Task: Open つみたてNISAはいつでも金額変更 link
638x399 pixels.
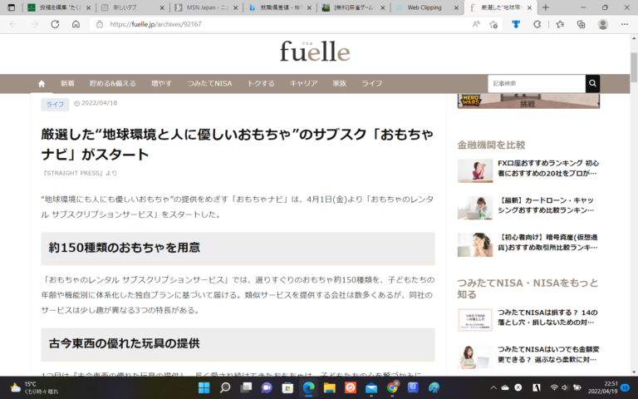Action: [x=548, y=354]
